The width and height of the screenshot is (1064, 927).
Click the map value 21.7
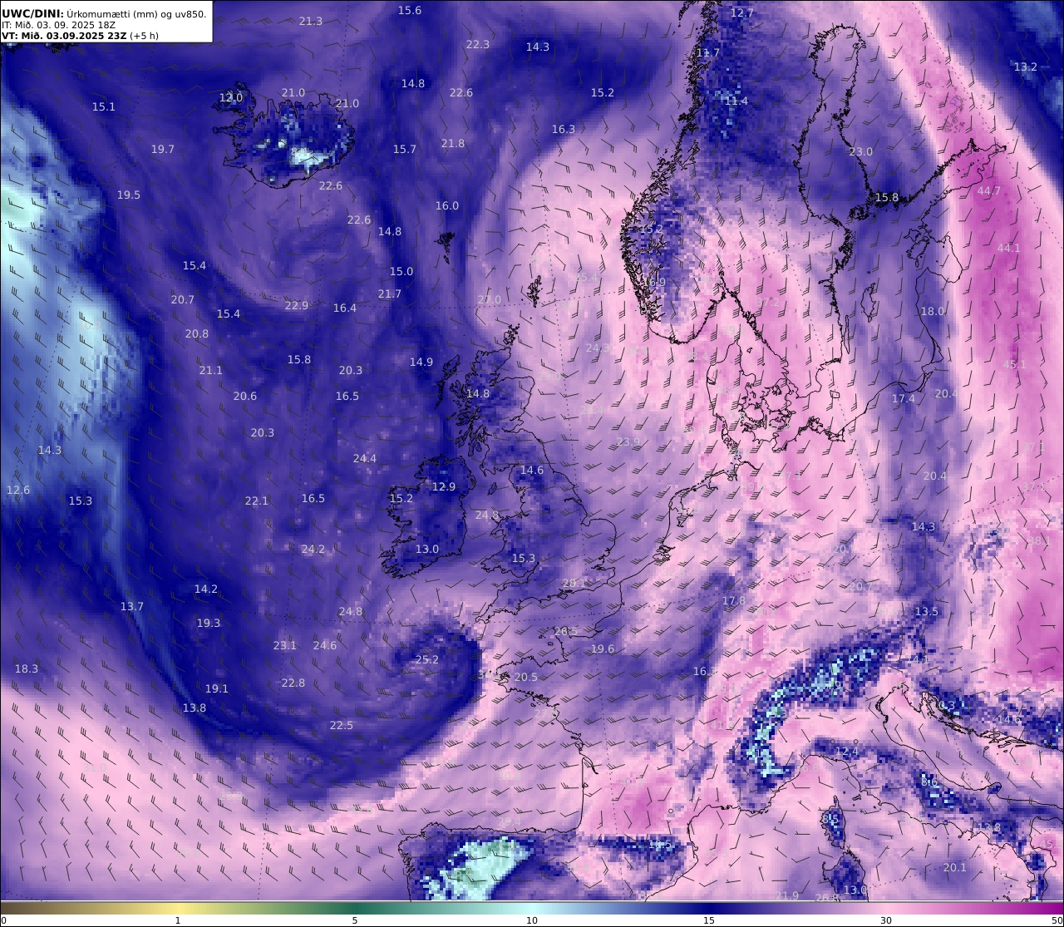tap(390, 293)
